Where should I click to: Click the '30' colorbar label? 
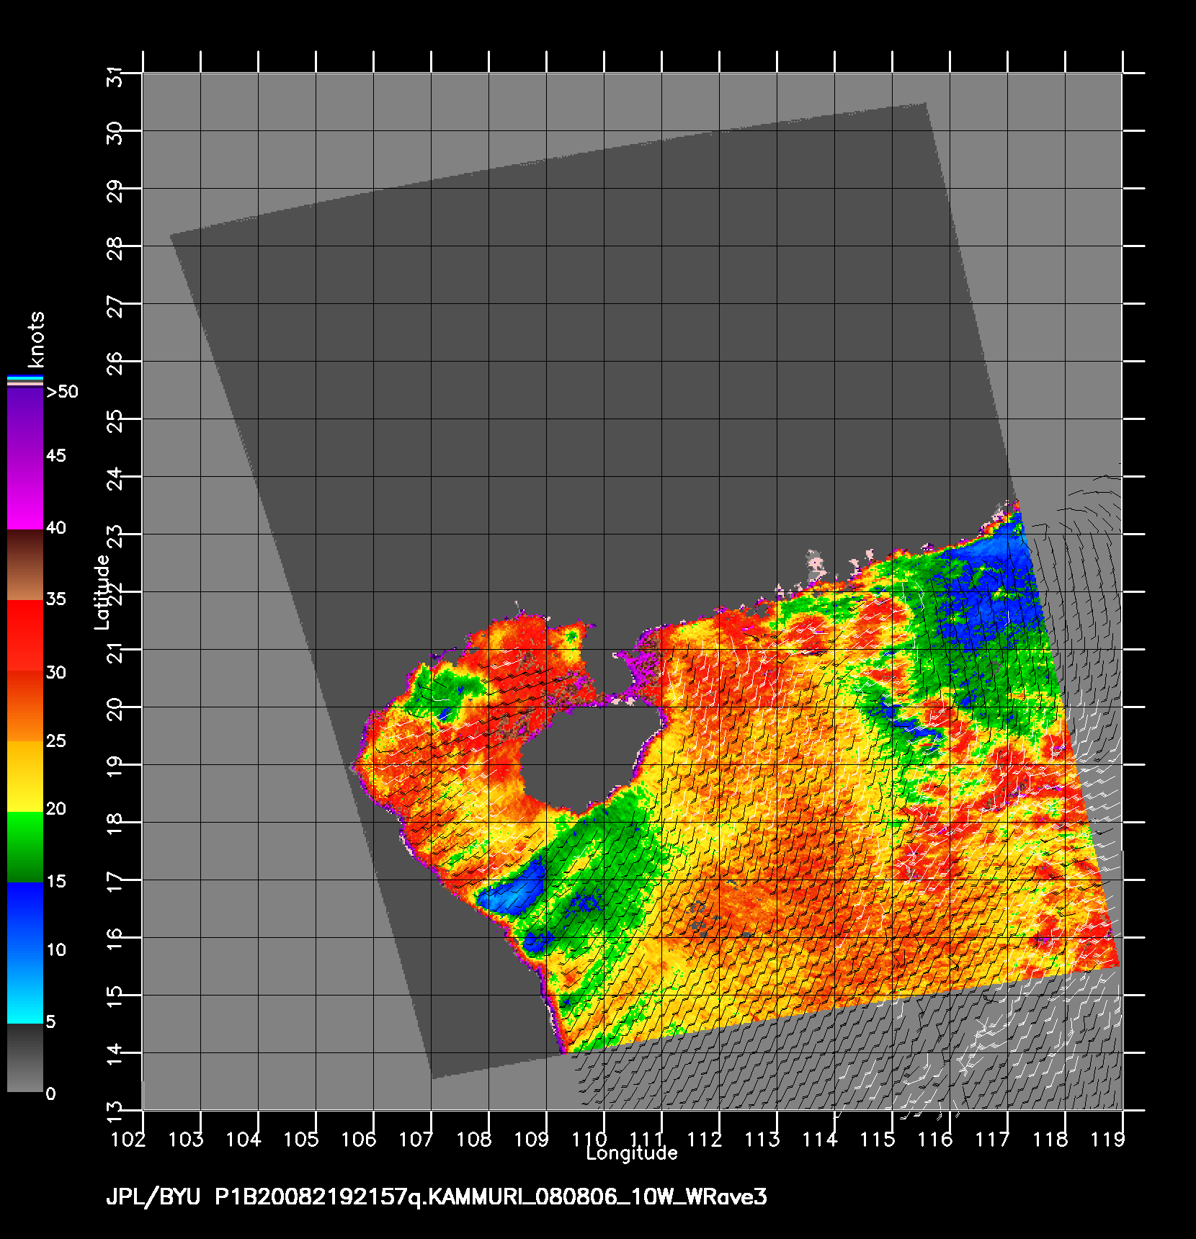tap(55, 673)
